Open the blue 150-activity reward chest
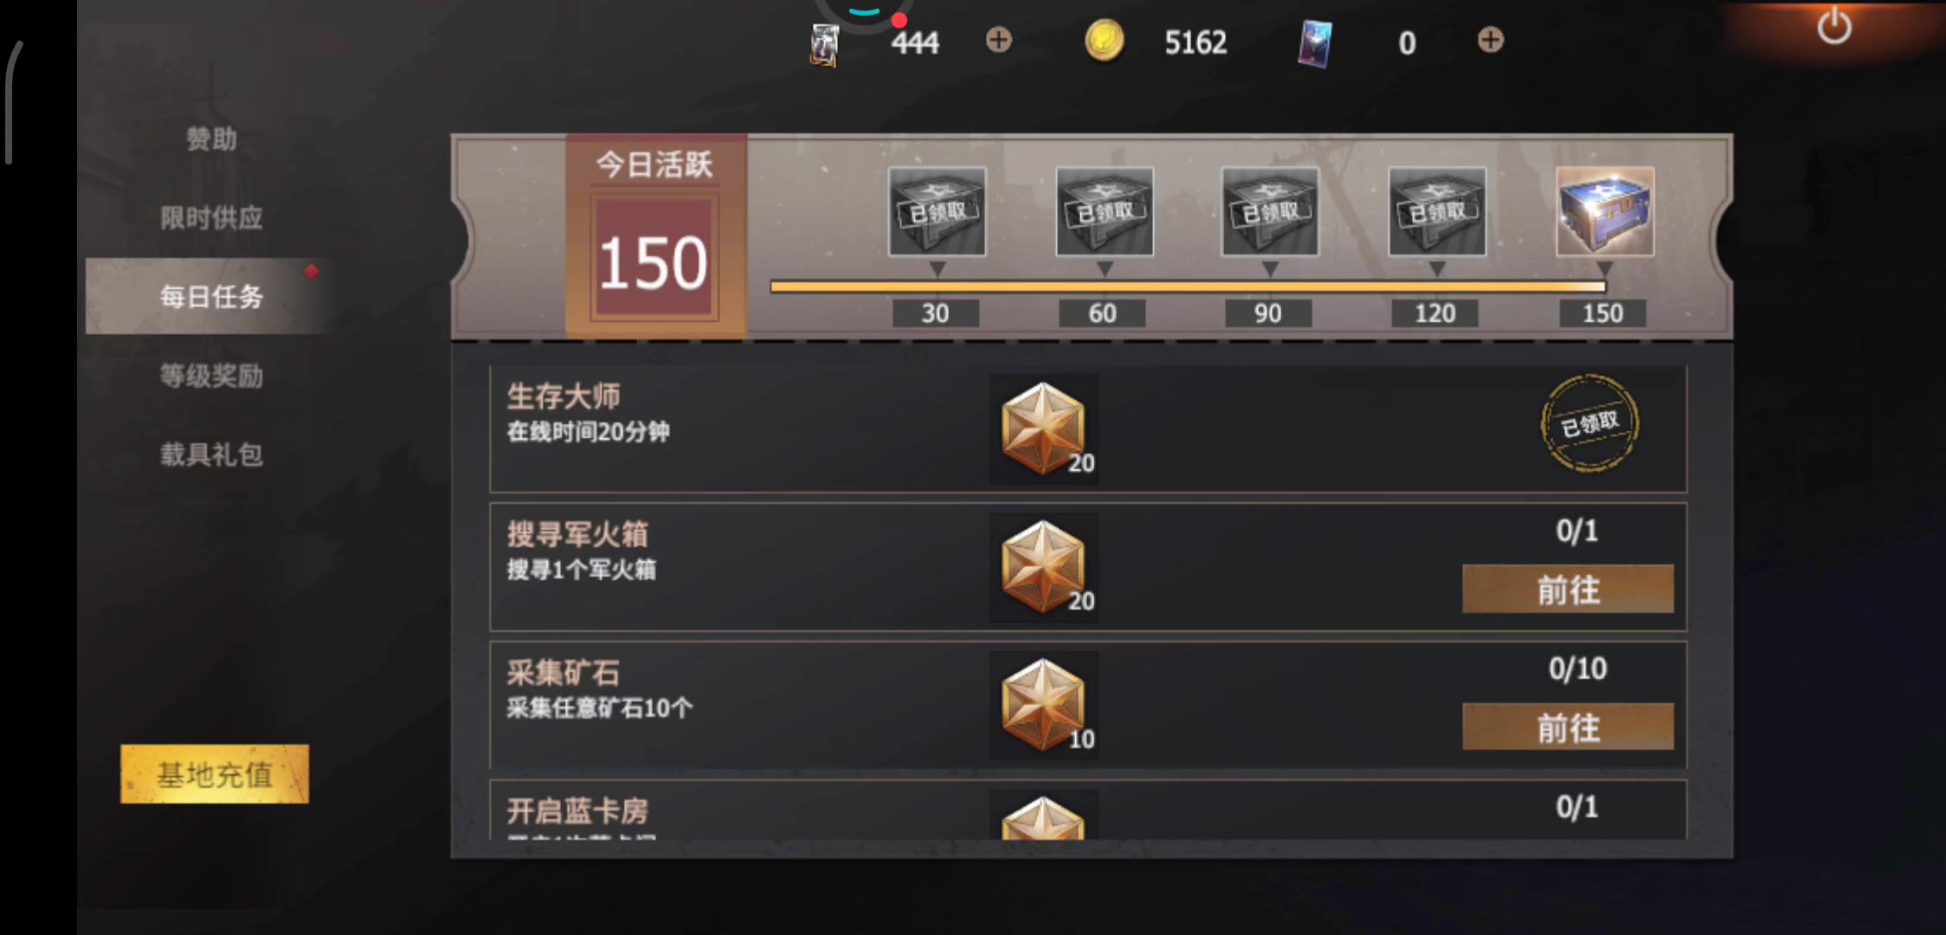This screenshot has height=935, width=1946. 1605,212
